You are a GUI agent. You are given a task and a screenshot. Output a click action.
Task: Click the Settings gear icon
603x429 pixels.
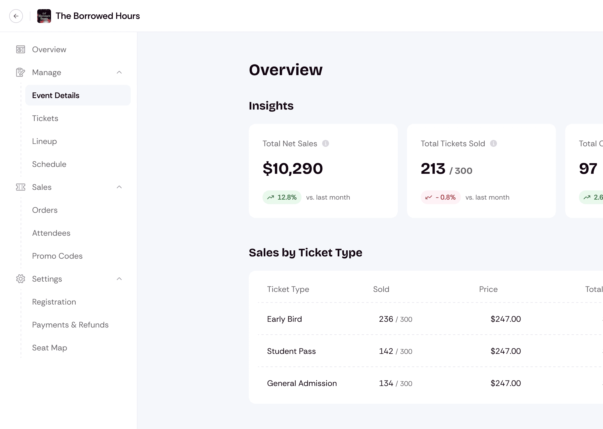tap(21, 279)
